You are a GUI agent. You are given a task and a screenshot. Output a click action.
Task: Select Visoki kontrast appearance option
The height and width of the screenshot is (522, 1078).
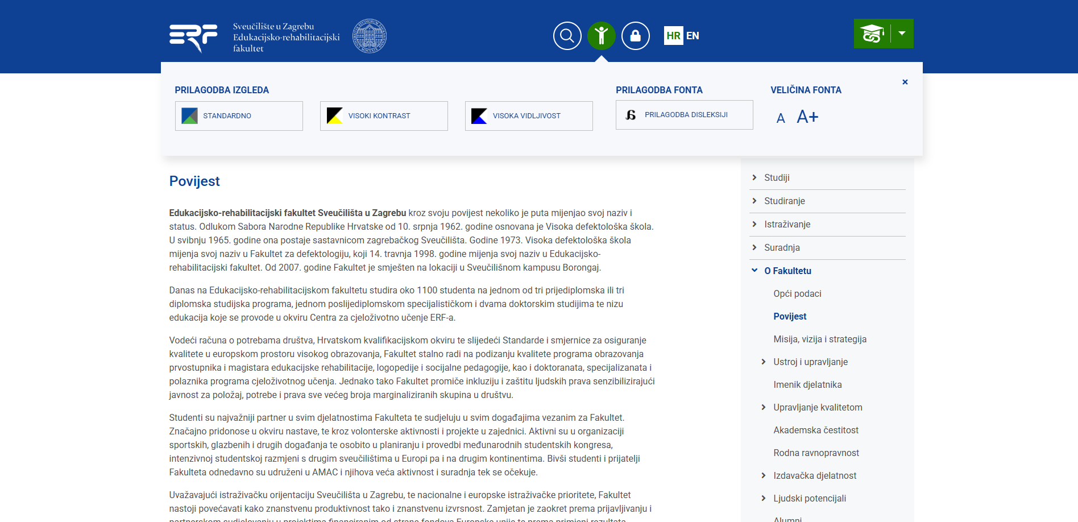point(384,116)
